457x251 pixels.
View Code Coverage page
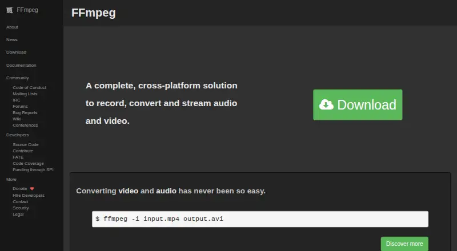tap(28, 163)
